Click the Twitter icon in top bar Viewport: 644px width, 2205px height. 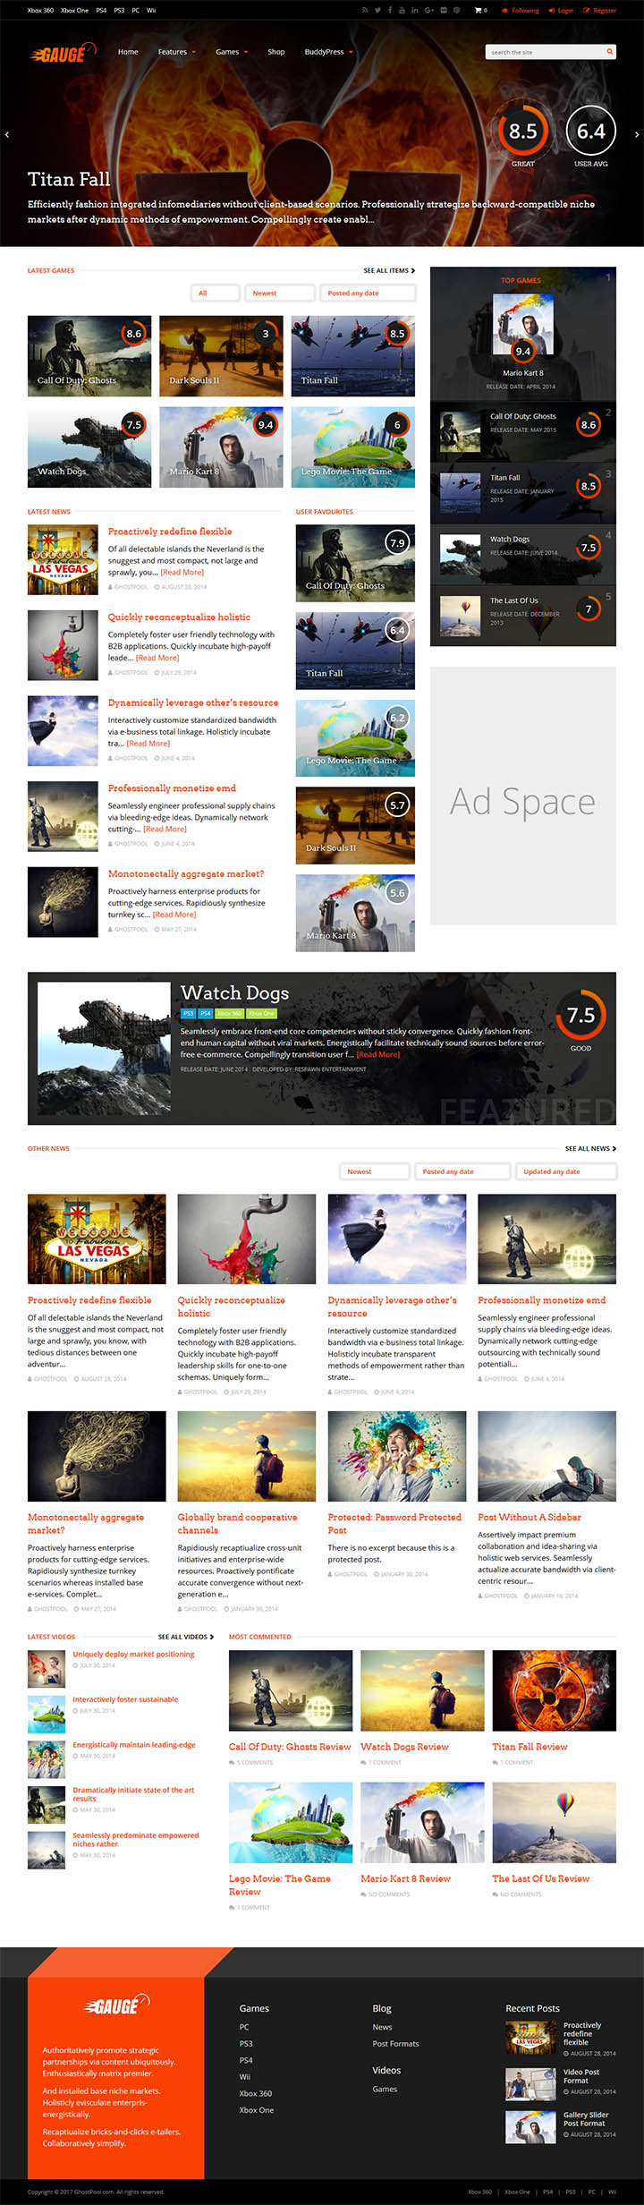pyautogui.click(x=377, y=11)
